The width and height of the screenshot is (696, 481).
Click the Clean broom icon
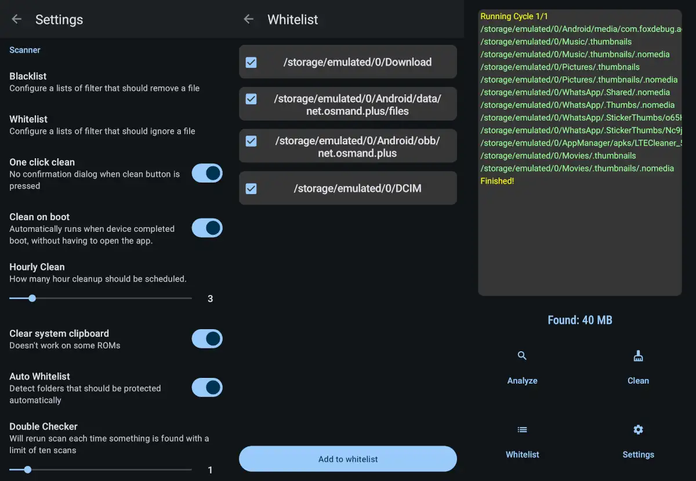(638, 356)
